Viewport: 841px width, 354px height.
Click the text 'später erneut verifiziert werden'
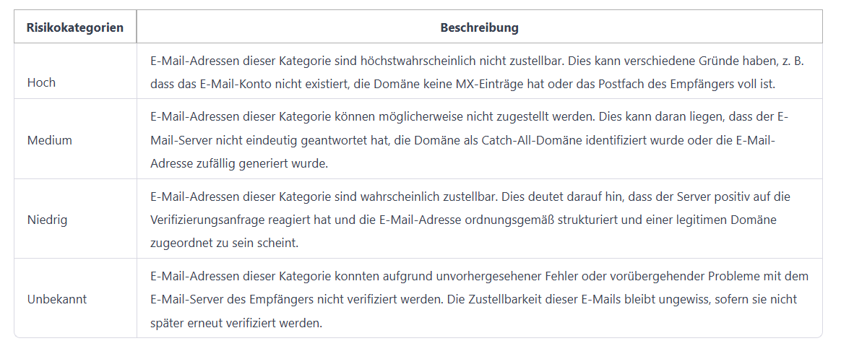click(x=236, y=324)
